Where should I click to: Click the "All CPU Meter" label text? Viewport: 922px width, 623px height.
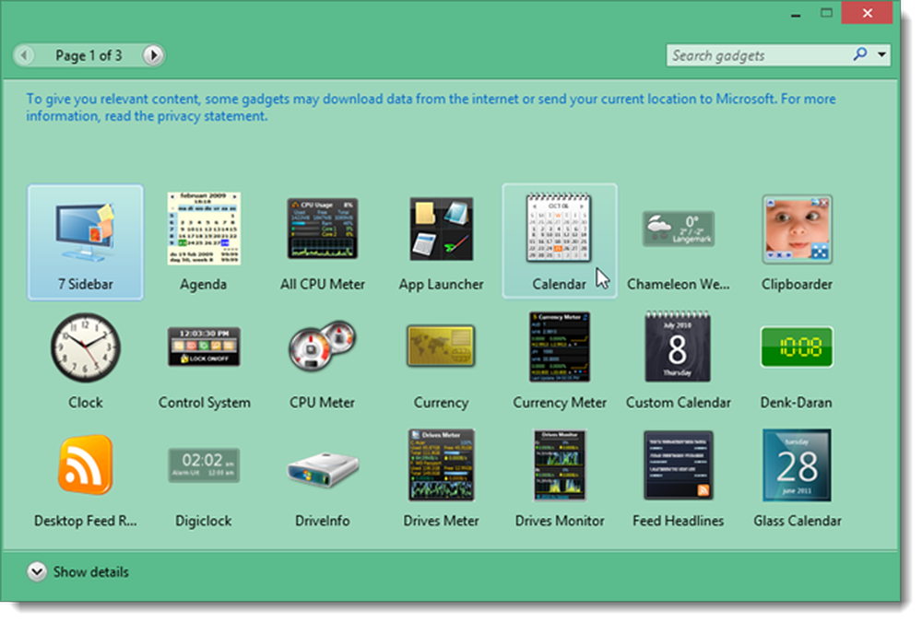coord(322,285)
